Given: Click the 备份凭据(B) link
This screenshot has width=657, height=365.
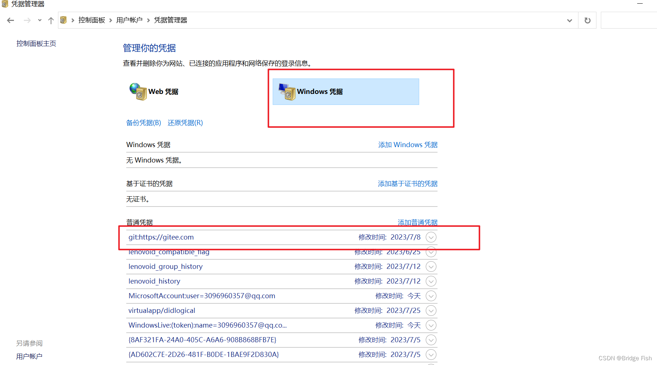Looking at the screenshot, I should click(144, 123).
